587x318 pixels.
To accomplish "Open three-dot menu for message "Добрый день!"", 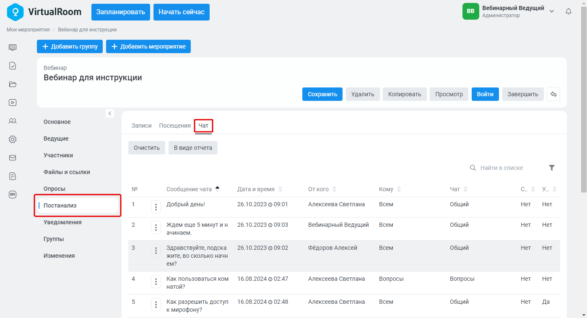I will pyautogui.click(x=156, y=207).
